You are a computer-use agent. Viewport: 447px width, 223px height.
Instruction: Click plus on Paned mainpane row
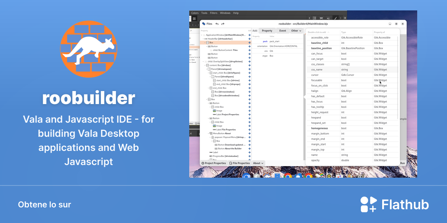(250, 69)
